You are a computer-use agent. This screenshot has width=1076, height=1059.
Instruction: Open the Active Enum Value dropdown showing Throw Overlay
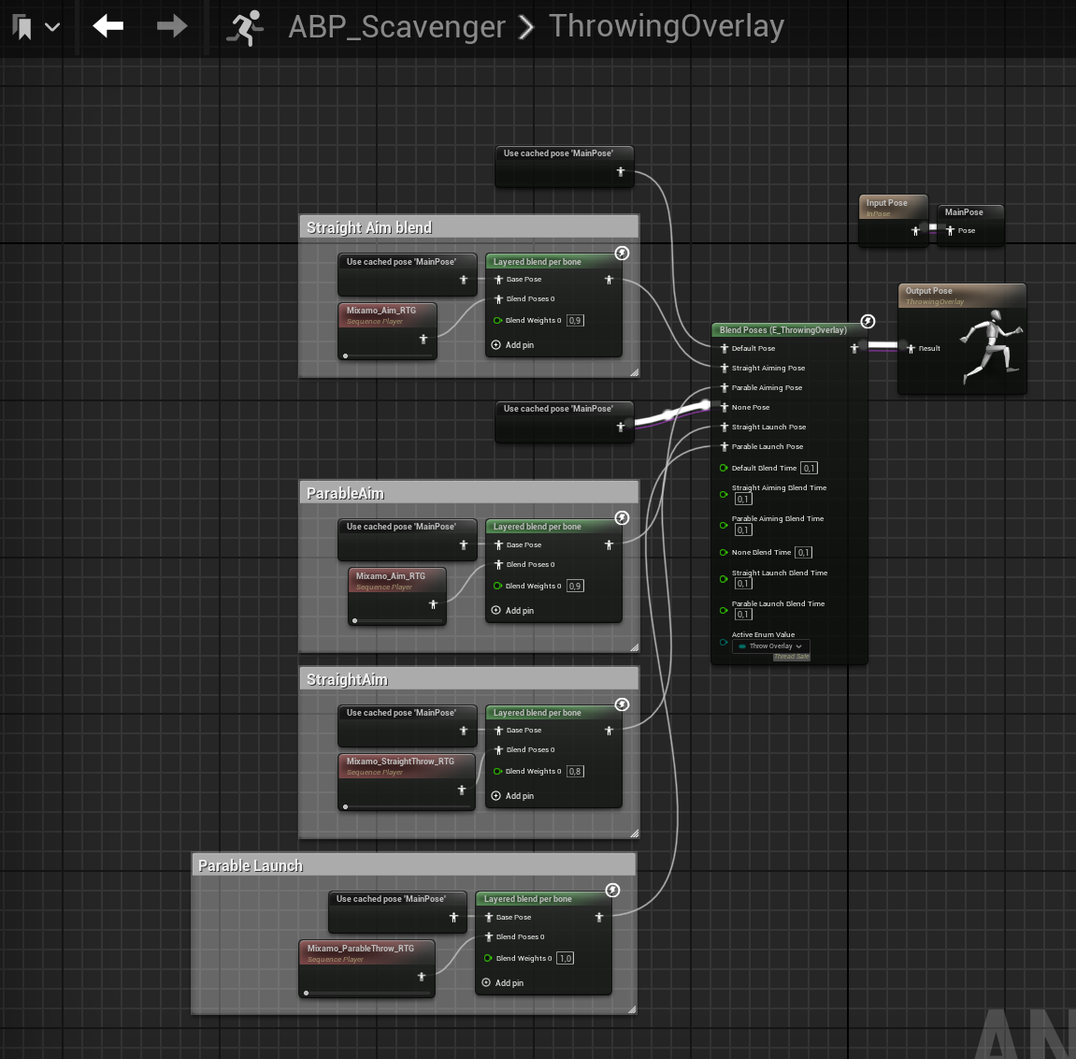[x=770, y=646]
